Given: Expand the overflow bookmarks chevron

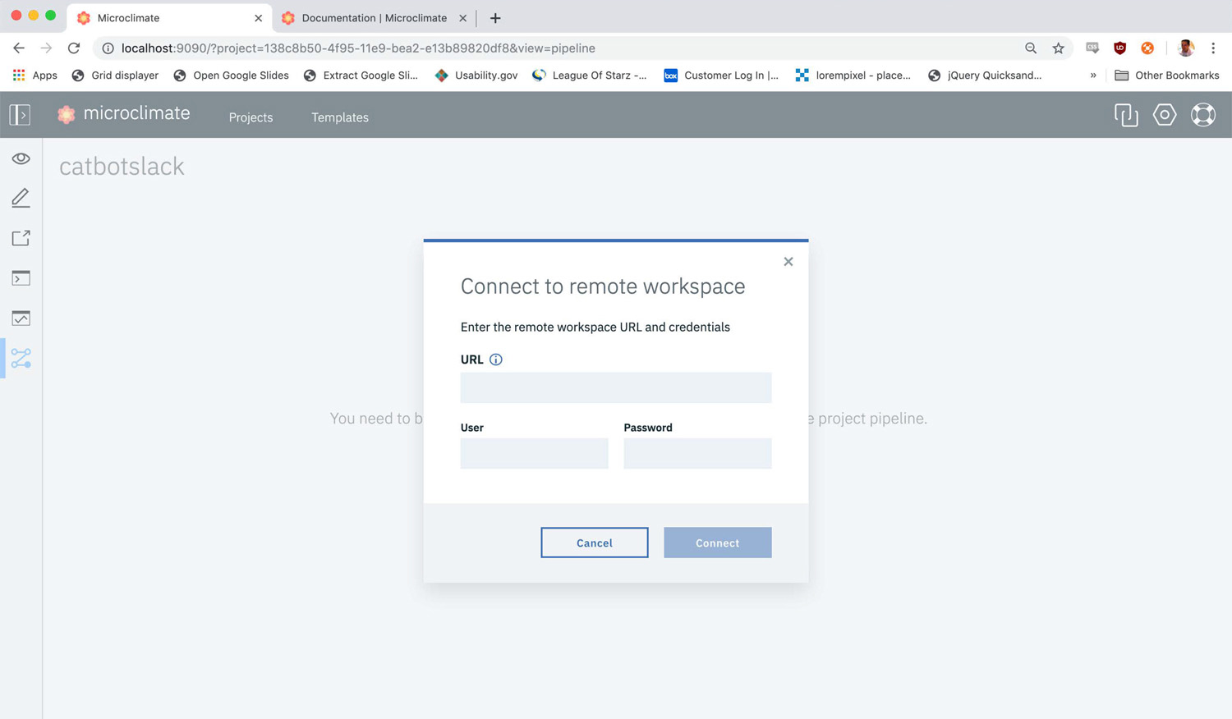Looking at the screenshot, I should [1092, 75].
